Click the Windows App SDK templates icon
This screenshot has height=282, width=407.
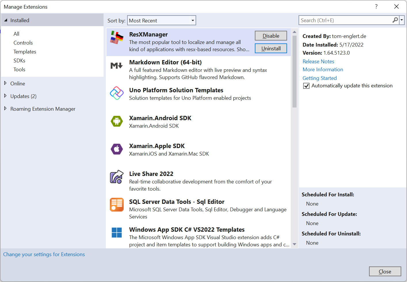[x=117, y=233]
